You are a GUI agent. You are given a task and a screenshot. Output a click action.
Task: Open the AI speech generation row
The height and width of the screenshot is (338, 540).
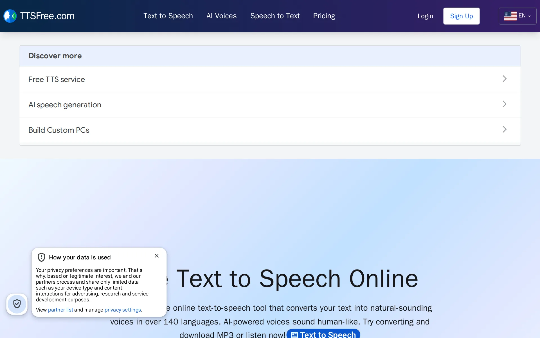(x=270, y=104)
